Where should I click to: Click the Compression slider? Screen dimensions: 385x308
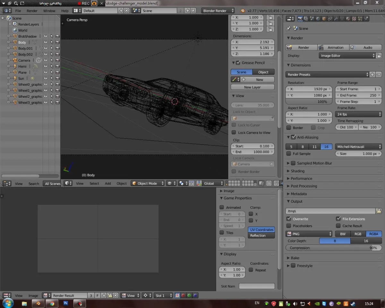[333, 248]
